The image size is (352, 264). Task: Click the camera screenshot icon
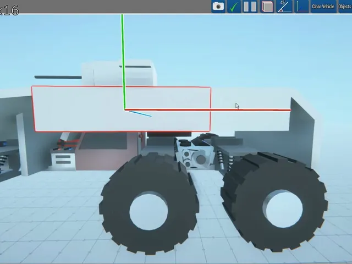click(x=218, y=6)
